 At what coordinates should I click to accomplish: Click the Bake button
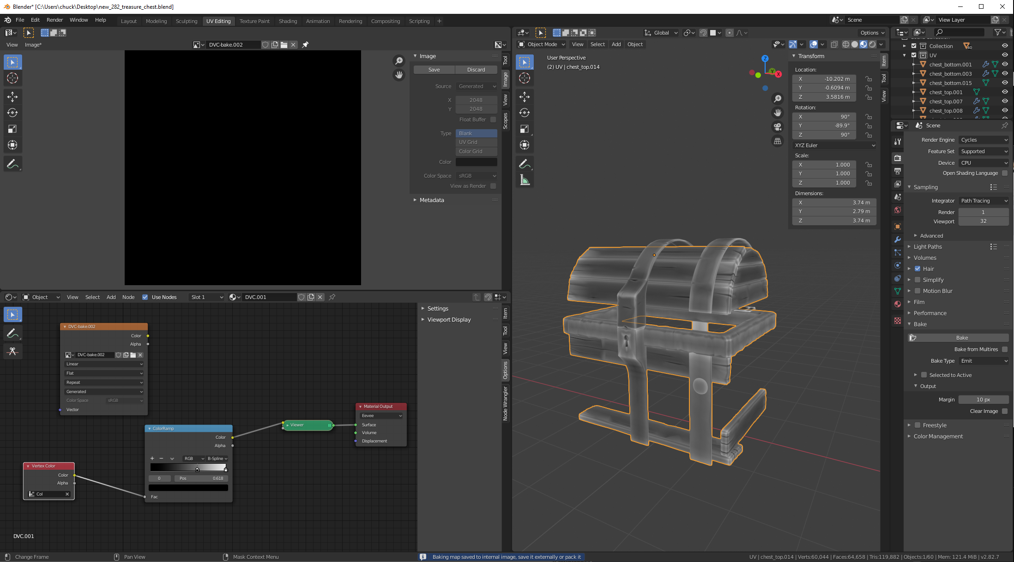[x=961, y=338]
